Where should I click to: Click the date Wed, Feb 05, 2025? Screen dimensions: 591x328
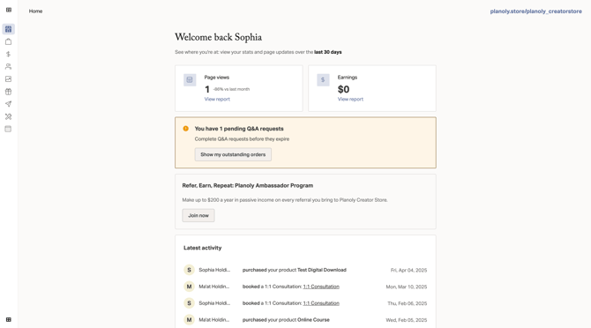point(407,320)
